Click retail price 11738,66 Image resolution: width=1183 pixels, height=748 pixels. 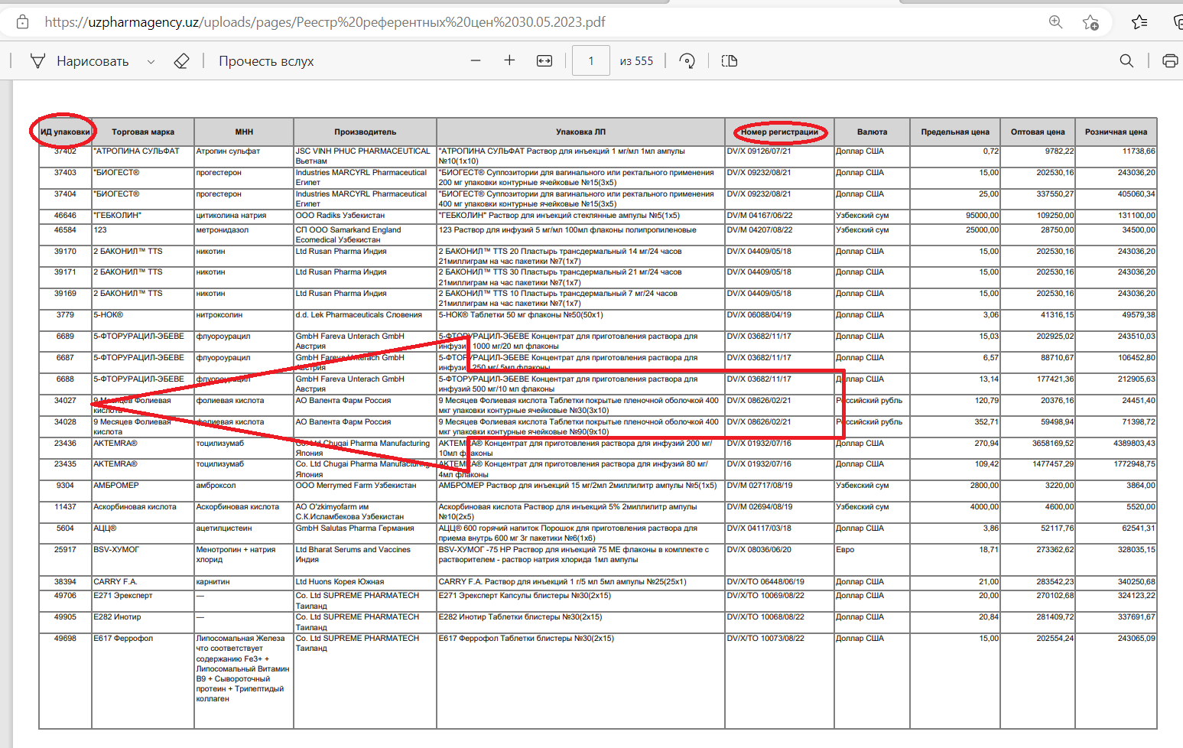click(1139, 151)
